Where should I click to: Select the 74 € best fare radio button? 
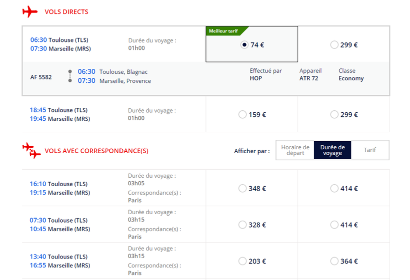[244, 45]
